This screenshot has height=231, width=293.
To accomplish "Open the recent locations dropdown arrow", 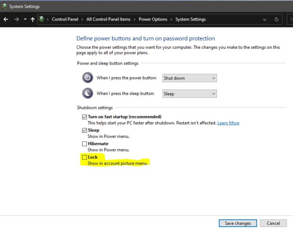I will pyautogui.click(x=25, y=19).
